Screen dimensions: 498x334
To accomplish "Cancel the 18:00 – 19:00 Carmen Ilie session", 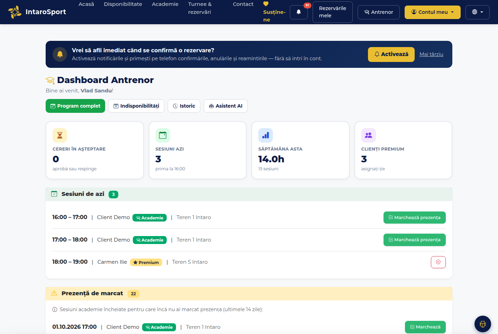I will pos(438,262).
